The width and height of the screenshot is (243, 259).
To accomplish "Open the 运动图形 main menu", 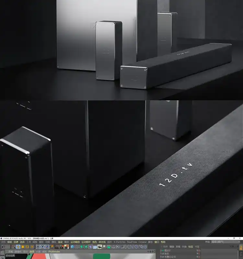I will coord(86,242).
